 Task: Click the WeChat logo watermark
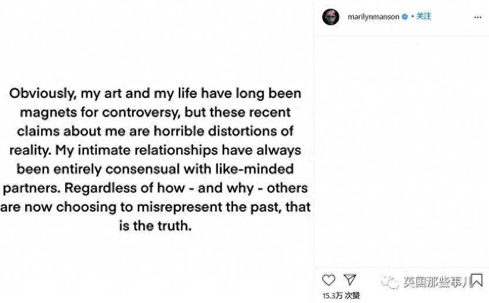click(x=390, y=283)
